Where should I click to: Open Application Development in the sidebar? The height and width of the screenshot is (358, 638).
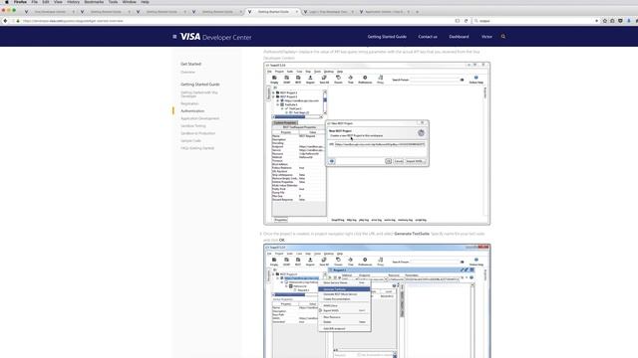[x=199, y=118]
